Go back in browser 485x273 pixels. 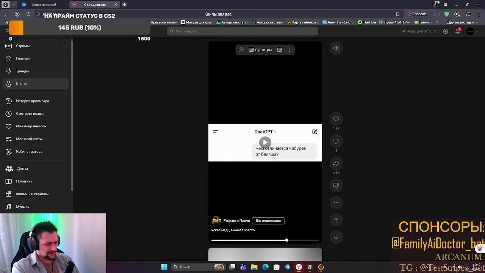tap(6, 14)
